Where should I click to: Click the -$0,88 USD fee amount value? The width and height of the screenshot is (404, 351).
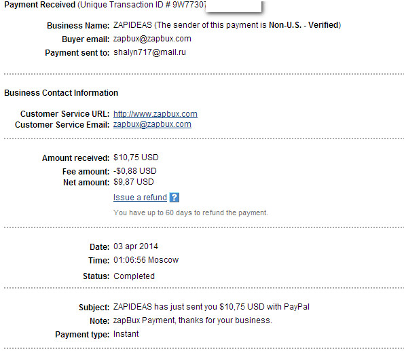135,171
